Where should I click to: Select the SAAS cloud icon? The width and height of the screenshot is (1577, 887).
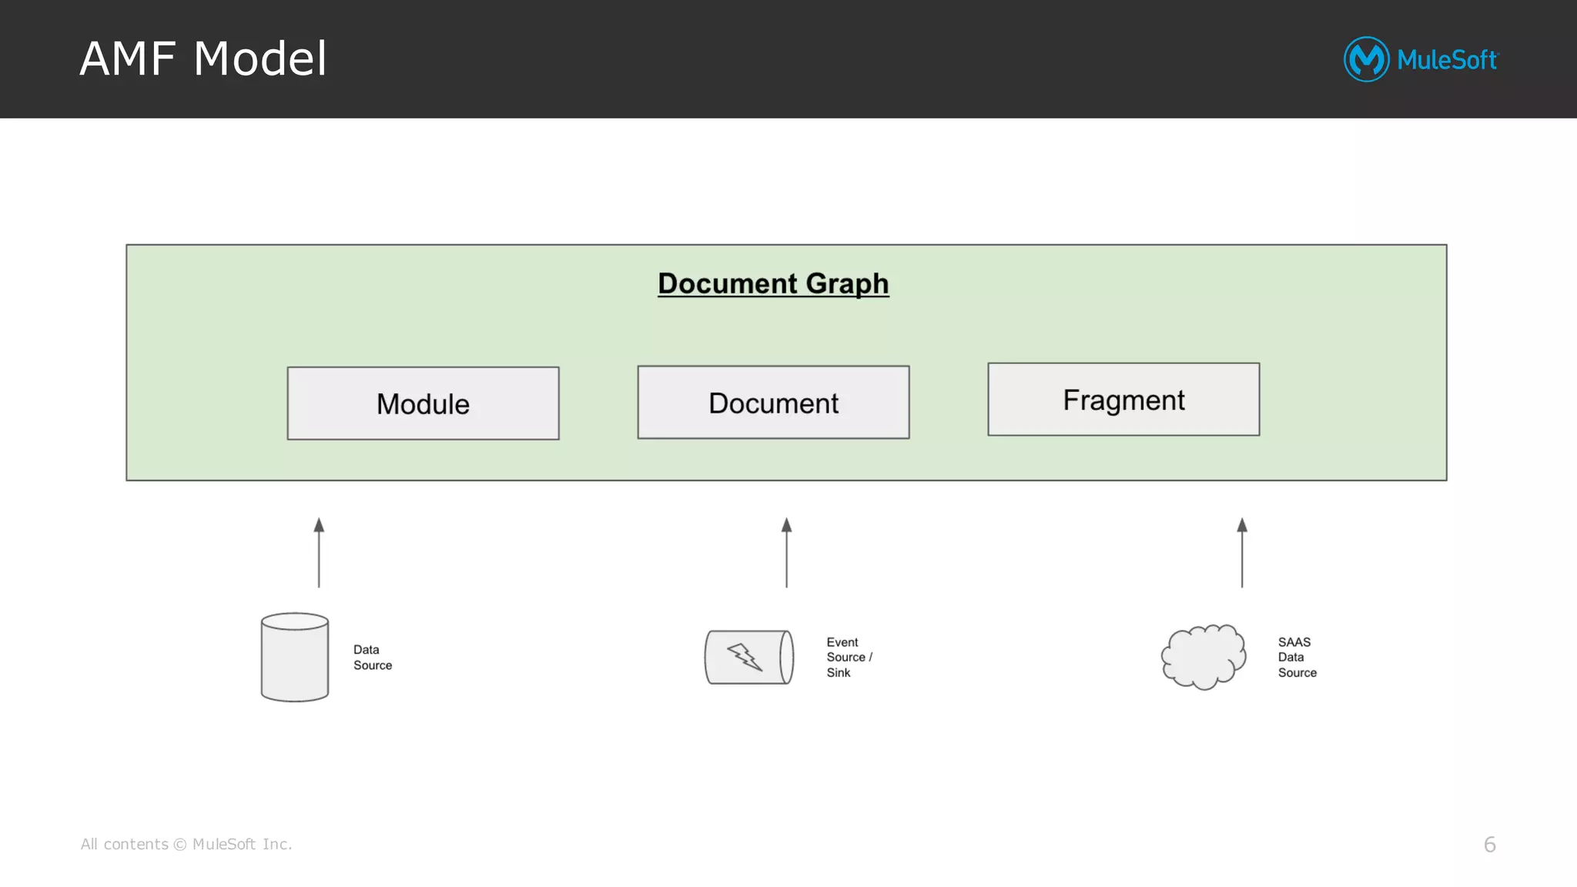coord(1203,657)
